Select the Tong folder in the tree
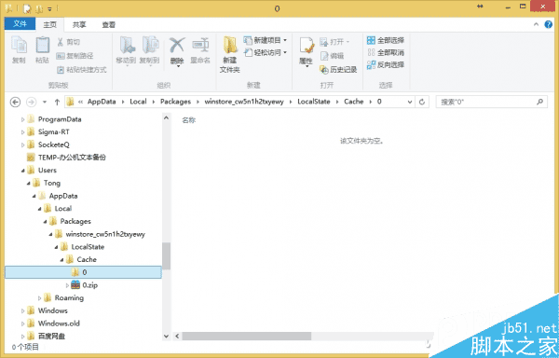Viewport: 559px width, 358px height. [x=51, y=183]
